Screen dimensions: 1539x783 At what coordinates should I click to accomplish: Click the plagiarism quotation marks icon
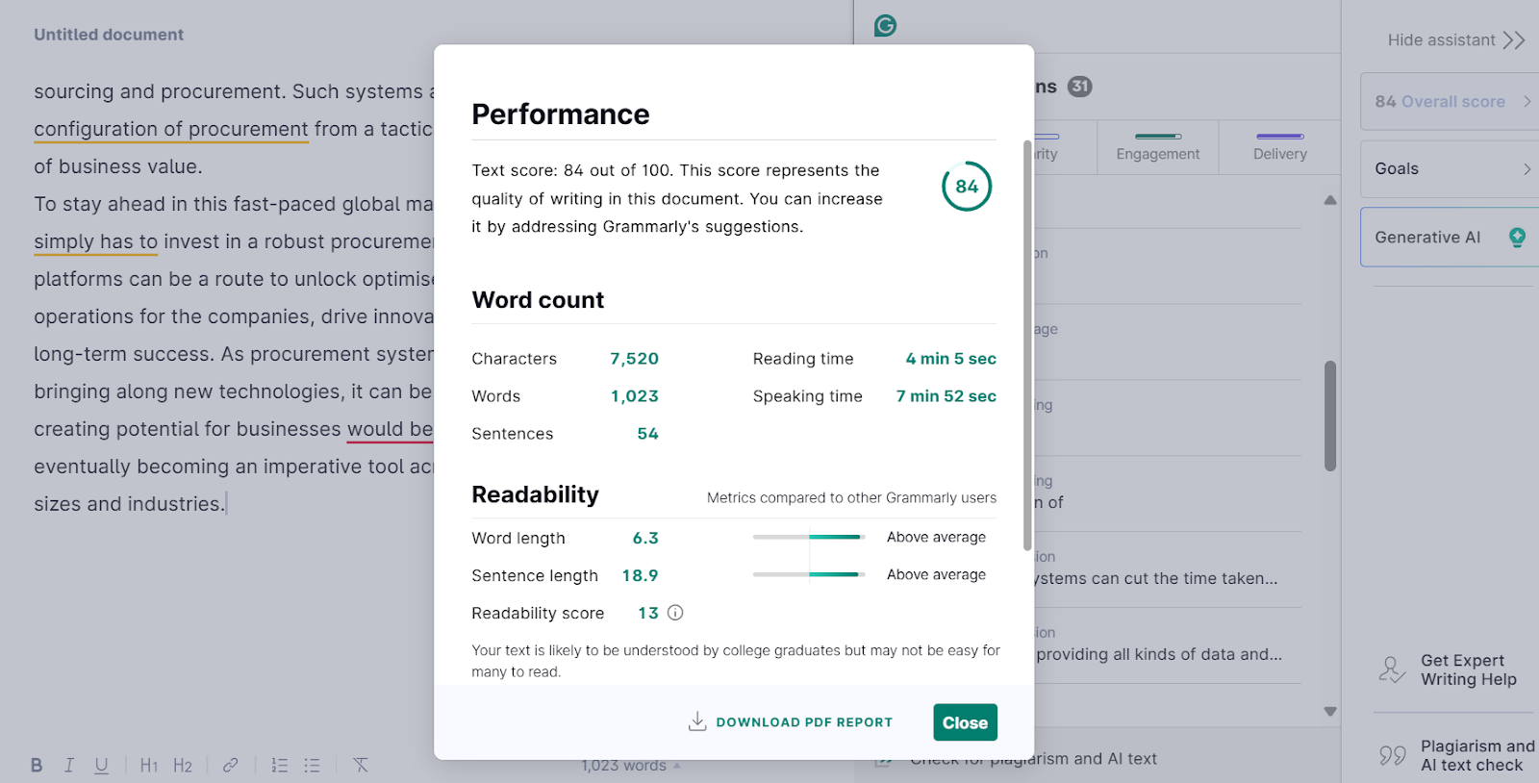click(1392, 755)
